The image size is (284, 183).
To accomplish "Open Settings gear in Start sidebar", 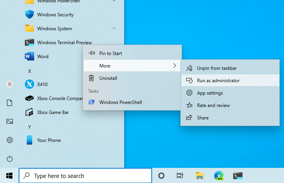I will click(10, 140).
